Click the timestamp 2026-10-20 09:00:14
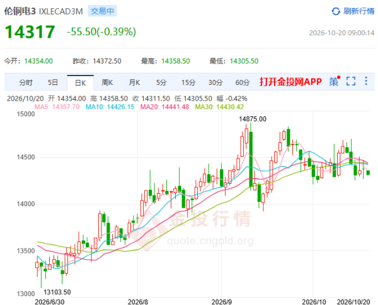The image size is (378, 305). point(341,33)
